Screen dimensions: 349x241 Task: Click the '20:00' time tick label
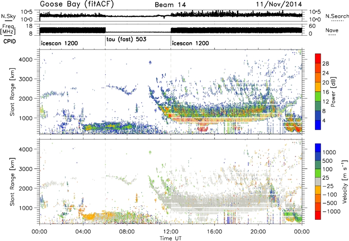click(x=258, y=232)
